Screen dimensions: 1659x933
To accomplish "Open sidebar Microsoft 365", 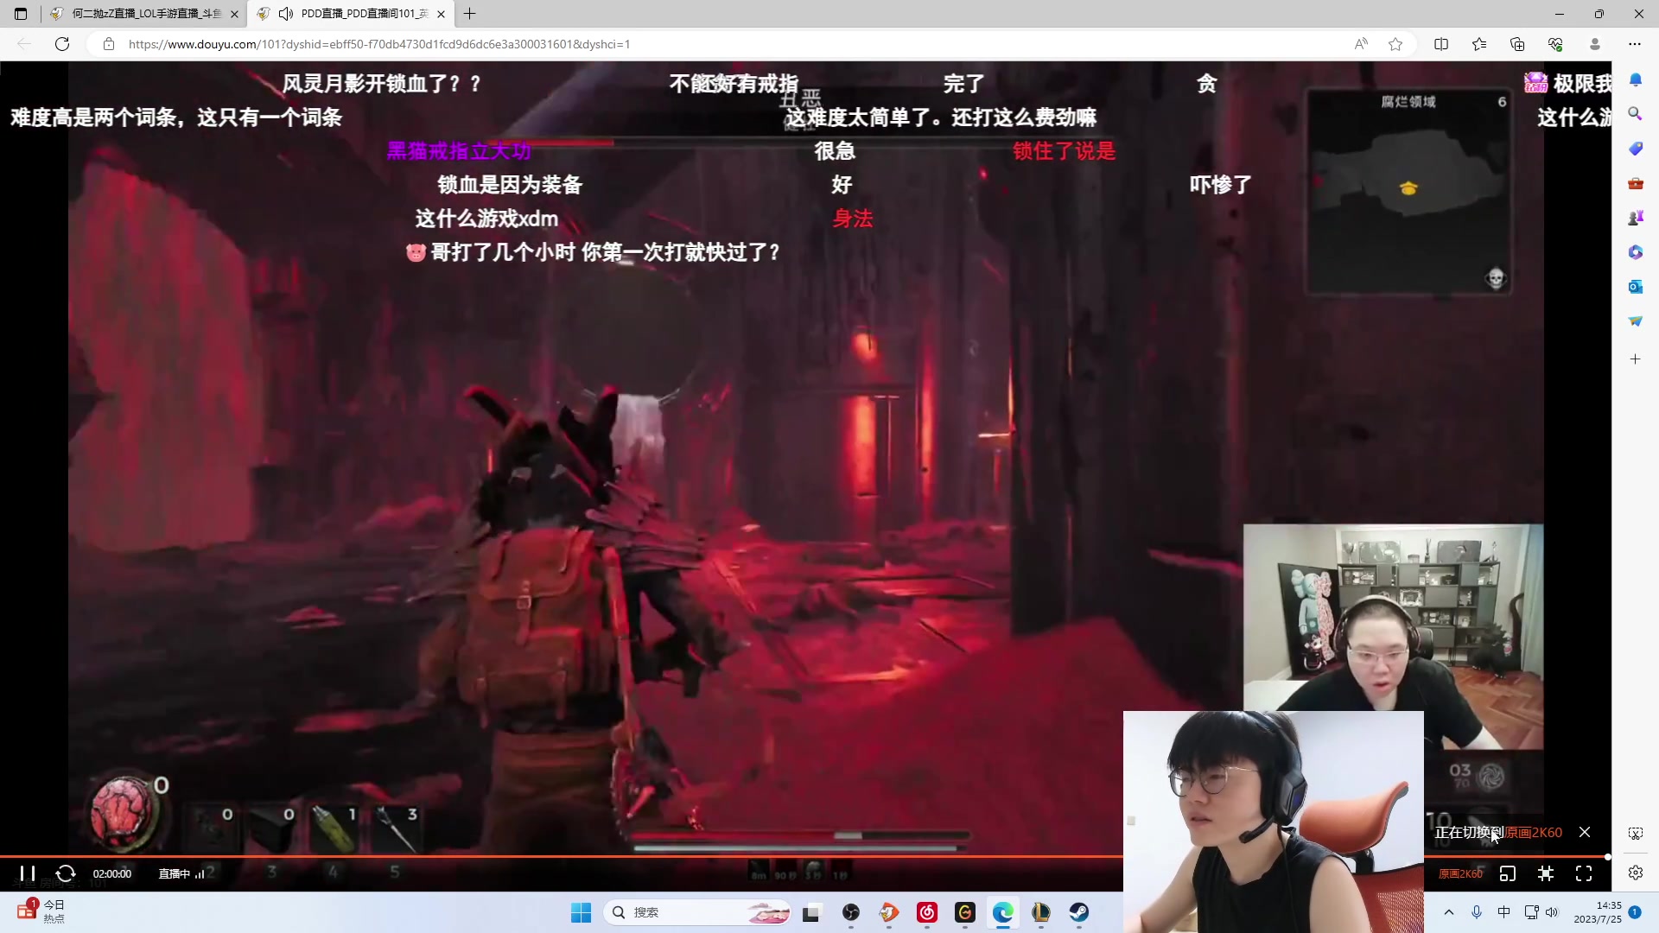I will (x=1636, y=252).
